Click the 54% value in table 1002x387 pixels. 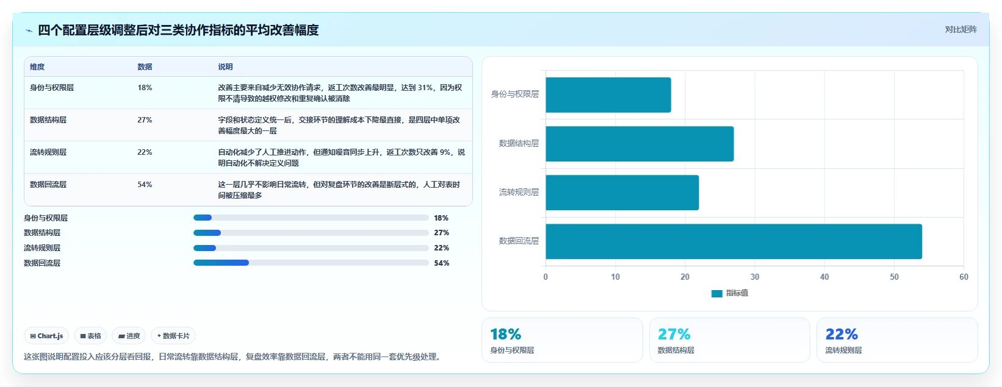point(145,185)
